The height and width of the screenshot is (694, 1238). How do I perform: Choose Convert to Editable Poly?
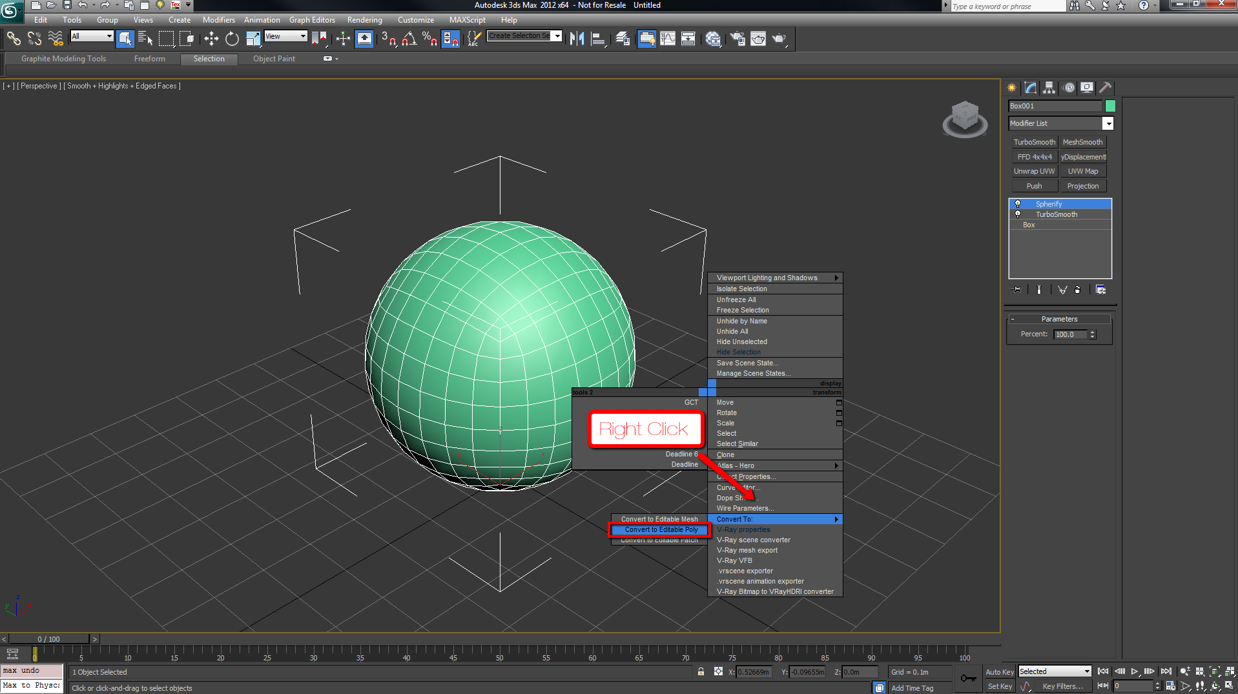click(x=660, y=529)
